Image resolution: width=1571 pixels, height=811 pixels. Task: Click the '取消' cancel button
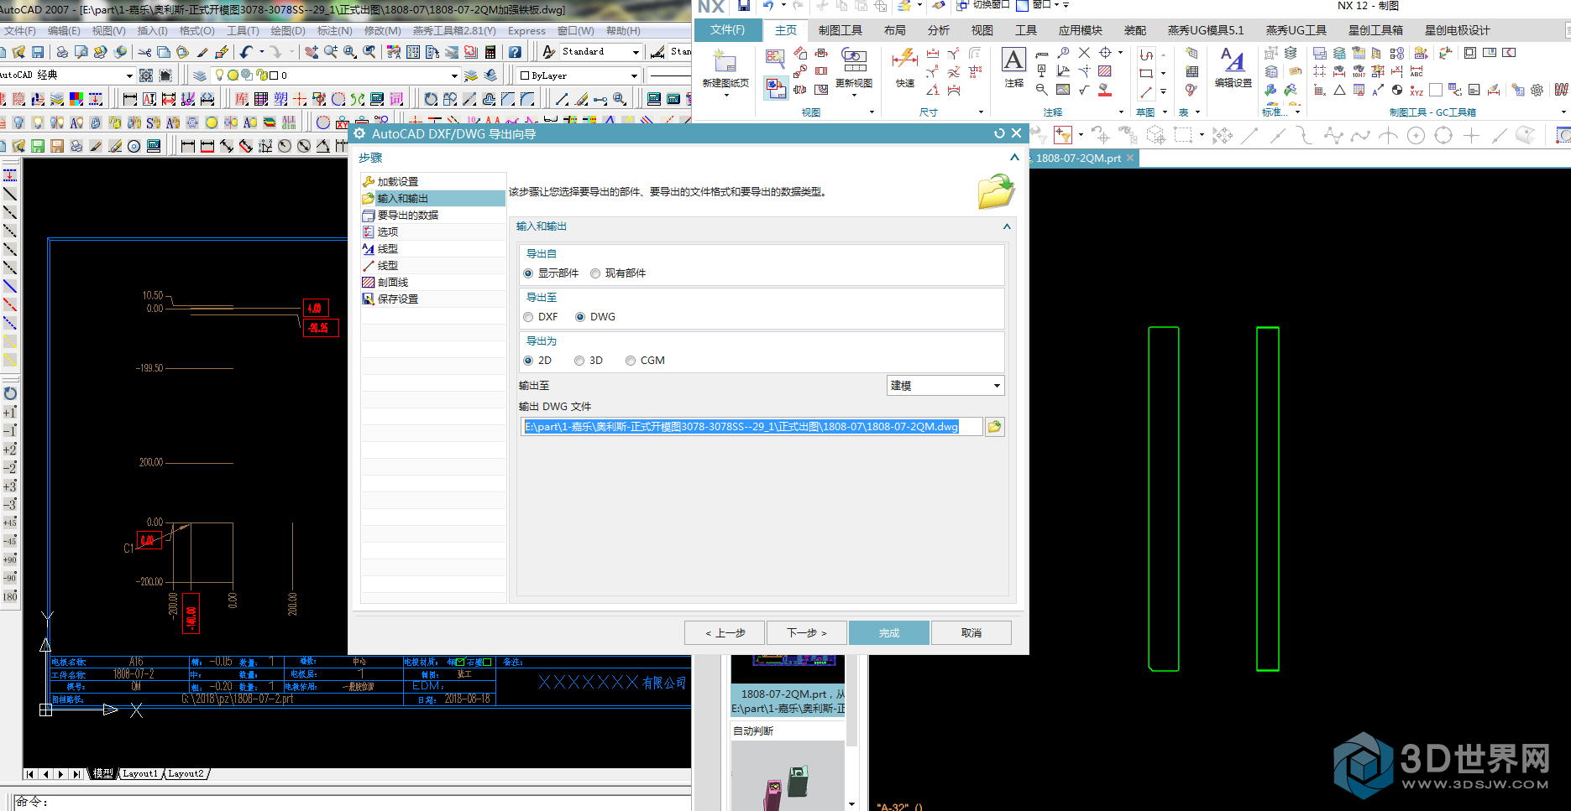pyautogui.click(x=971, y=633)
